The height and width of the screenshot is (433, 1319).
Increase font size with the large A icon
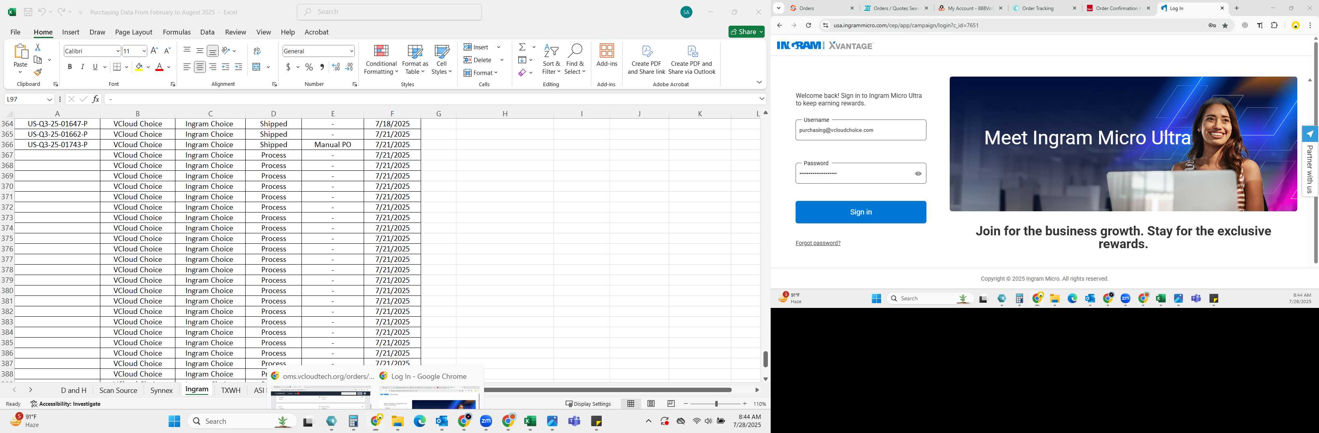[x=154, y=51]
